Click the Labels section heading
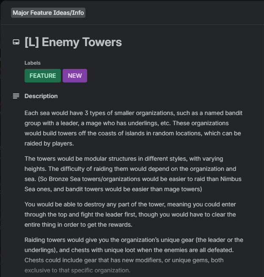This screenshot has height=277, width=264. pos(33,63)
